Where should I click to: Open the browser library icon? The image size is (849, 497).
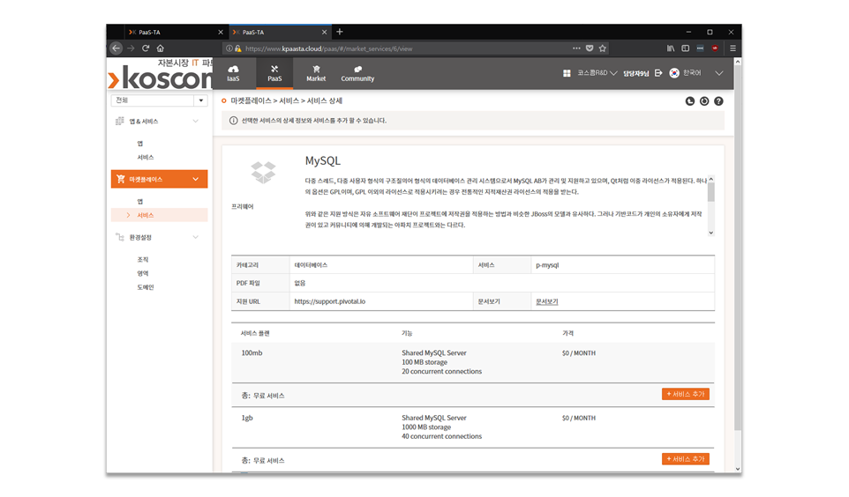pos(671,48)
